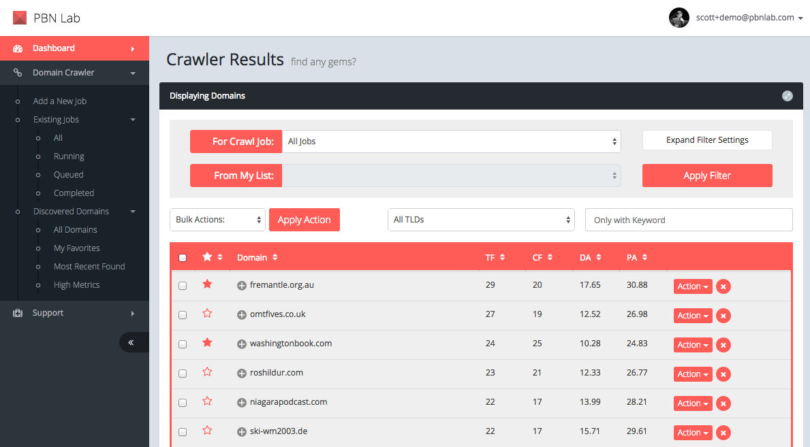Image resolution: width=810 pixels, height=447 pixels.
Task: Open Action dropdown for washingtonbook.com
Action: click(x=693, y=345)
